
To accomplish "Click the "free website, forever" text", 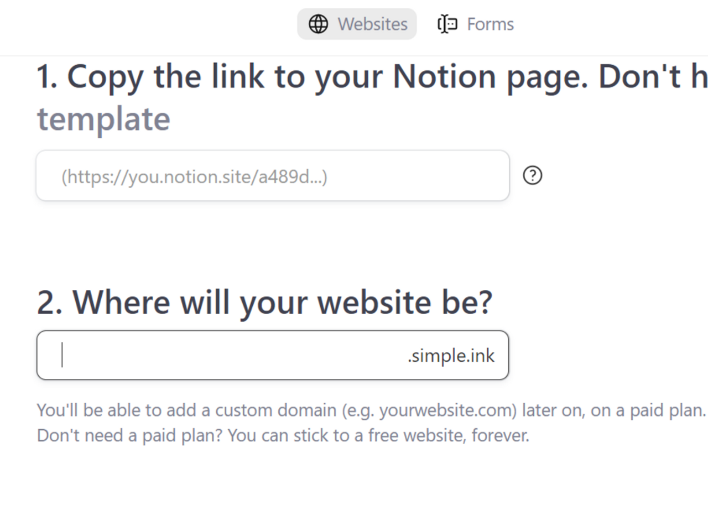I will coord(449,436).
